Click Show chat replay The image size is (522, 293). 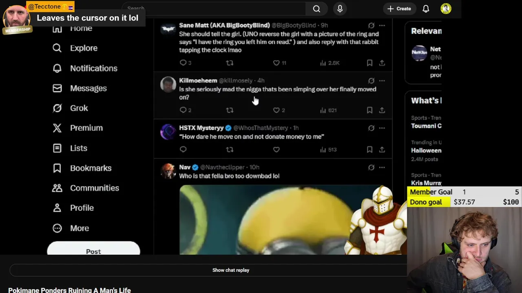point(230,270)
